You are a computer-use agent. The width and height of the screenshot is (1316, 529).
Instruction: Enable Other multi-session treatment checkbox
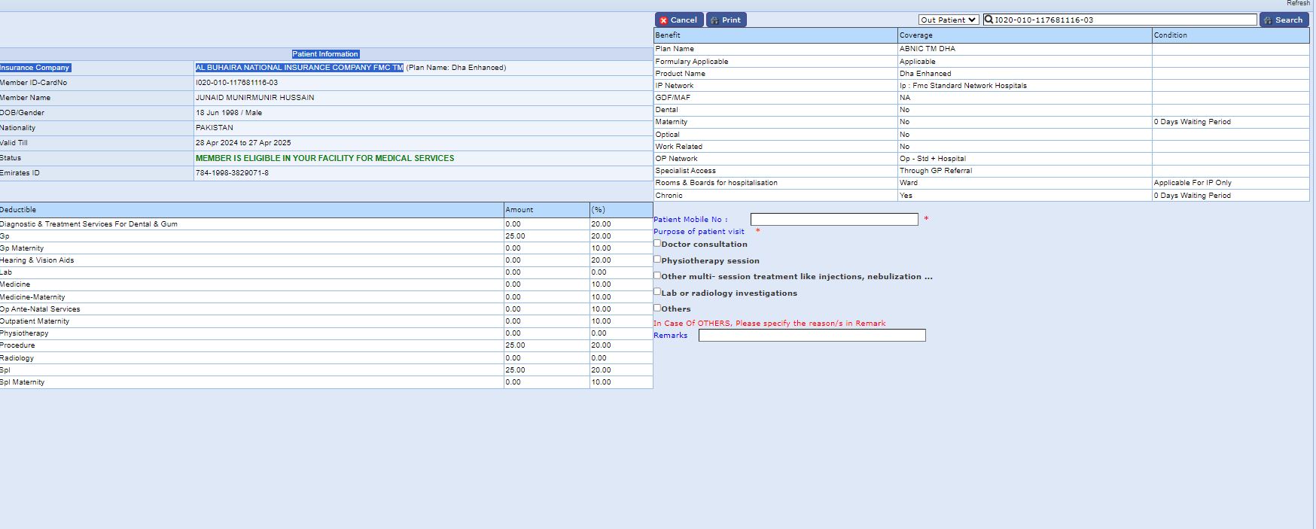[x=657, y=275]
